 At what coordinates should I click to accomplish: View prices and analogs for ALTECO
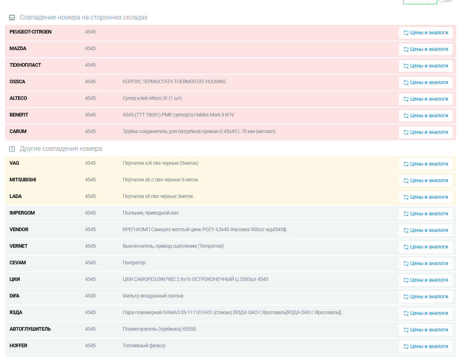click(x=426, y=99)
